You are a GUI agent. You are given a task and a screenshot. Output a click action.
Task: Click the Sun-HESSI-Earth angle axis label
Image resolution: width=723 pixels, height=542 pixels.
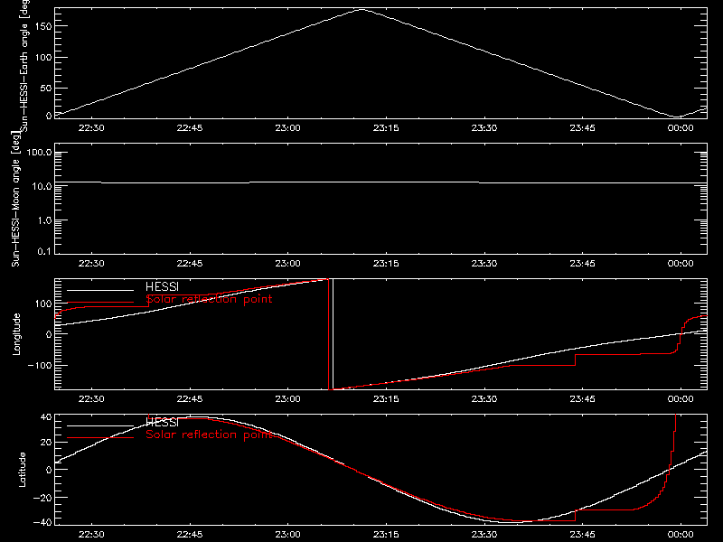pos(24,65)
